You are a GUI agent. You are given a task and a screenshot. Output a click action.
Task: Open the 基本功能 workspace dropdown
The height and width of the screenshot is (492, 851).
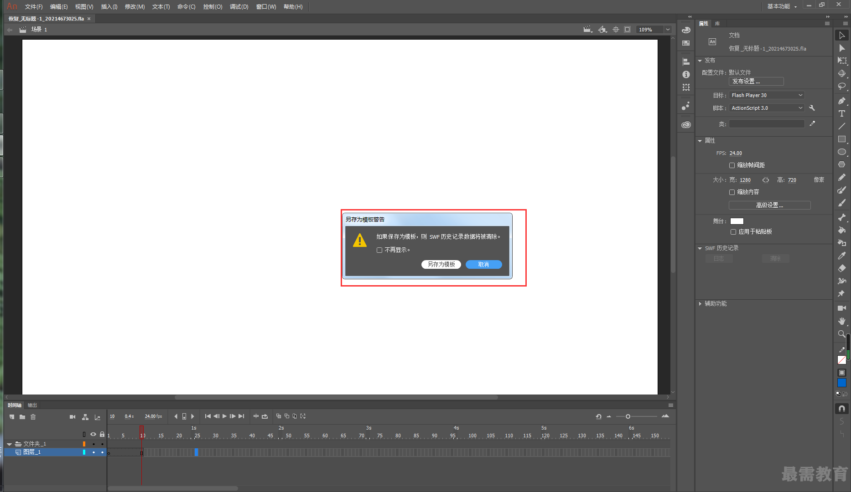pyautogui.click(x=782, y=6)
